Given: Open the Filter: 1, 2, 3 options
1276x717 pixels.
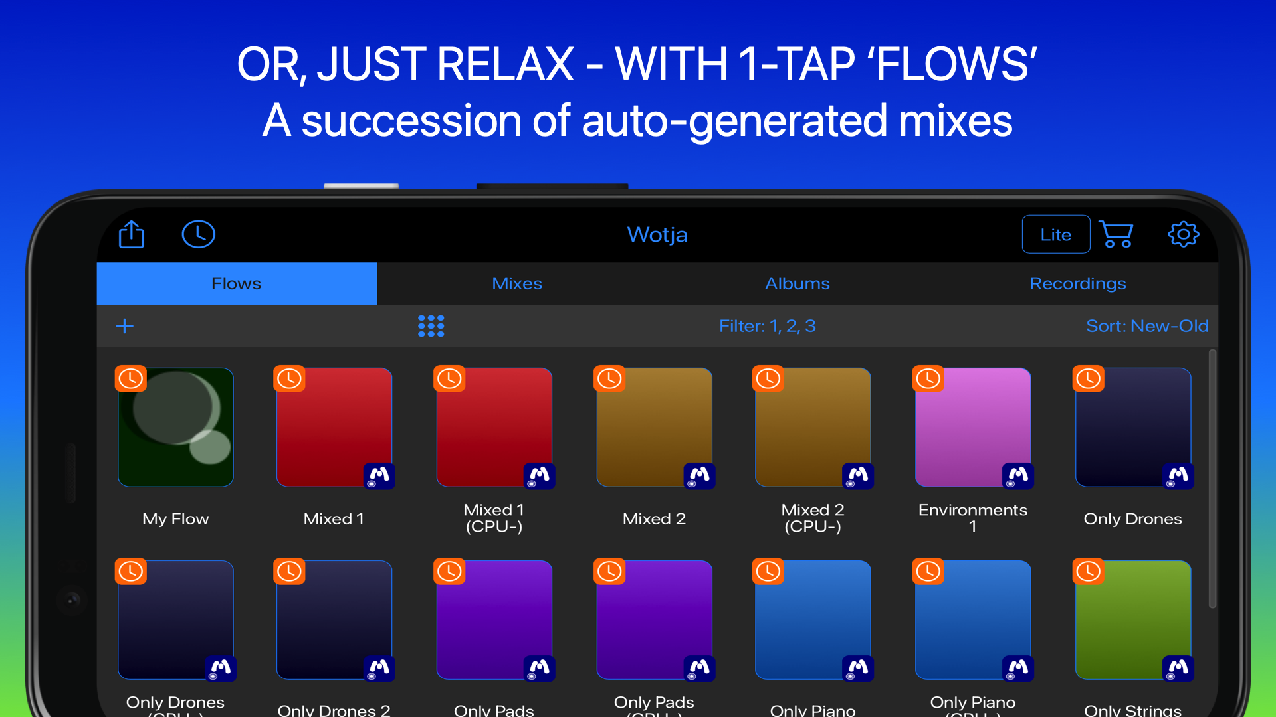Looking at the screenshot, I should 768,326.
